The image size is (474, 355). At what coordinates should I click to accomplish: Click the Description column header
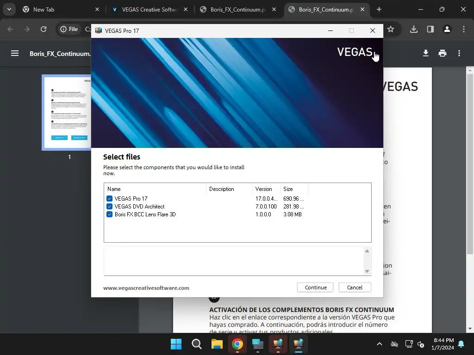[x=230, y=189]
